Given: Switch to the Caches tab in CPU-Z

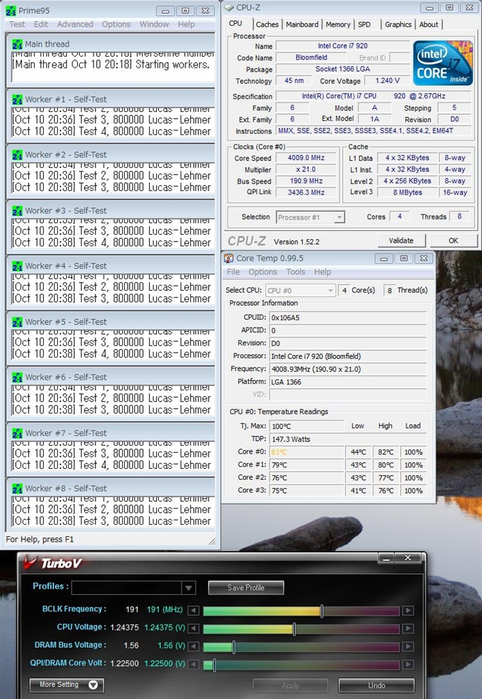Looking at the screenshot, I should pyautogui.click(x=267, y=25).
